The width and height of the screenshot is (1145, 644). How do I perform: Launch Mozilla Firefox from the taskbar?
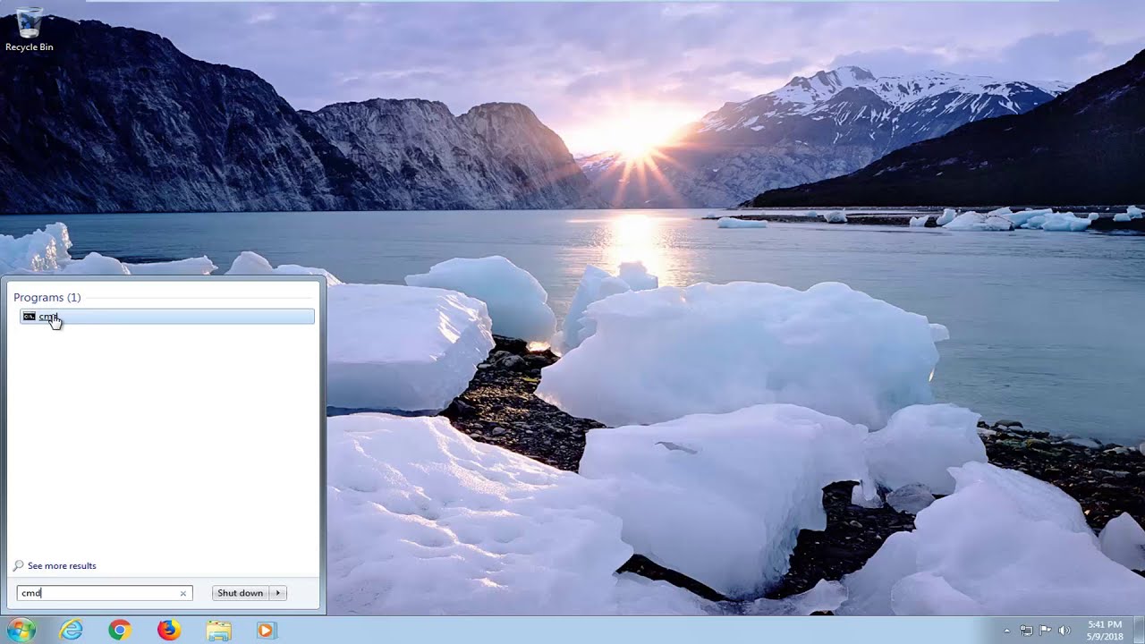tap(168, 630)
